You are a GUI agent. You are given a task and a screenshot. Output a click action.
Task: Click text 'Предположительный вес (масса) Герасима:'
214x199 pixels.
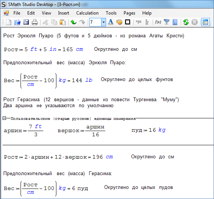(x=58, y=174)
